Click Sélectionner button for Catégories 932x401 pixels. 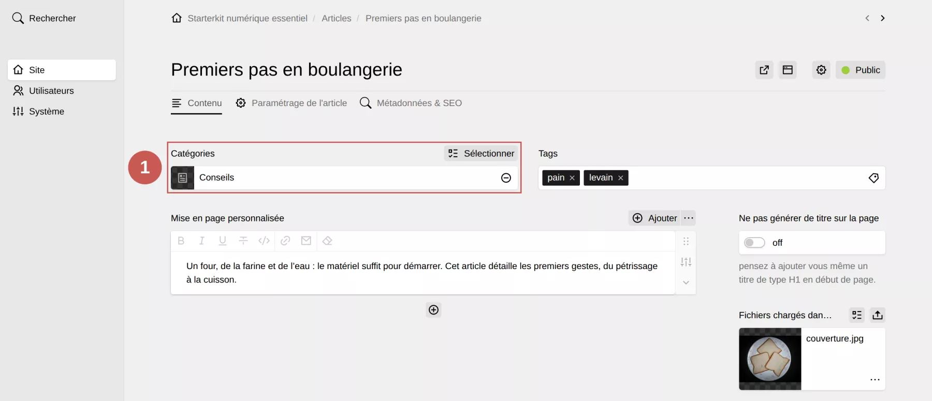tap(481, 153)
